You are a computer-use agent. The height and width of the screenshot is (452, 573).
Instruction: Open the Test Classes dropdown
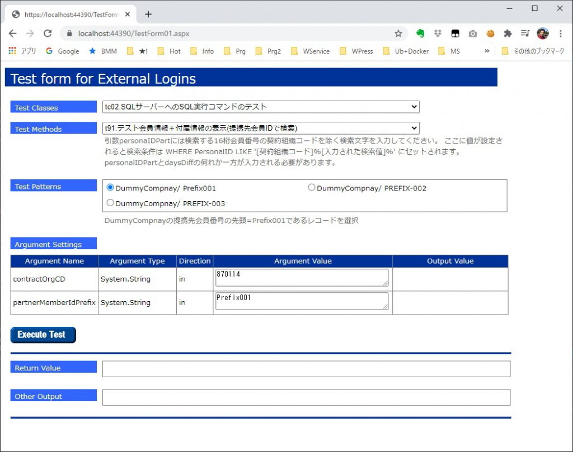(x=261, y=107)
